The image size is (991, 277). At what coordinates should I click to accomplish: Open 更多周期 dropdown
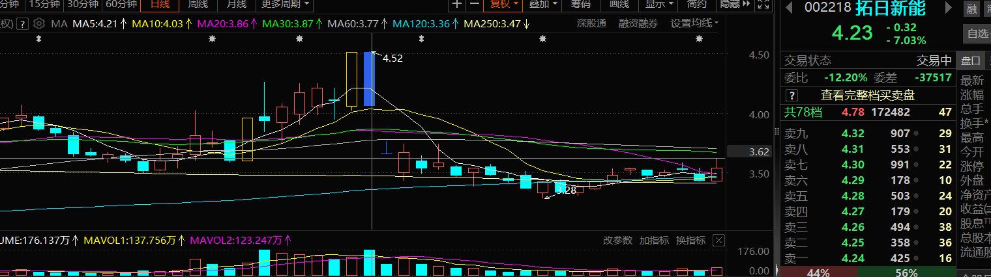pos(285,5)
